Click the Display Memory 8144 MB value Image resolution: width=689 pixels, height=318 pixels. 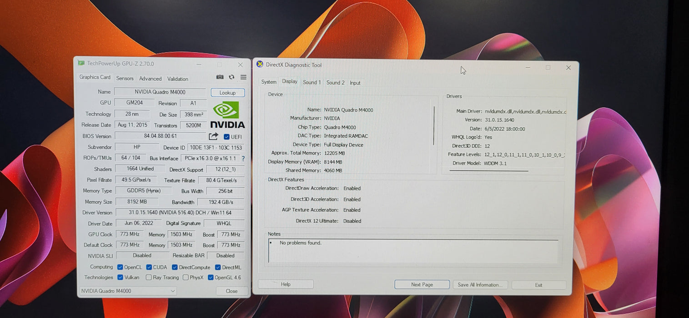[333, 162]
